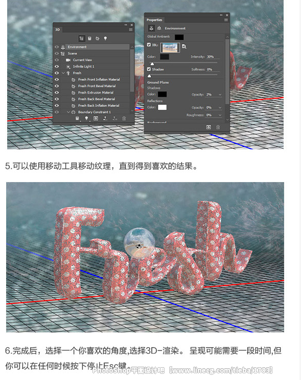This screenshot has width=301, height=380.
Task: Open the Ground Plane Shadows color swatch
Action: [x=162, y=94]
